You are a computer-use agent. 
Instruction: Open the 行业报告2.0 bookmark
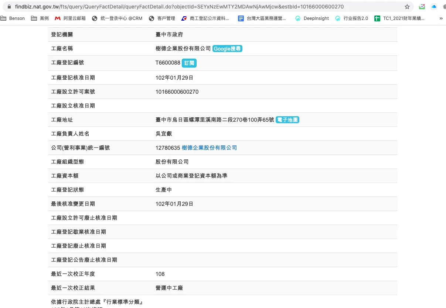coord(351,18)
